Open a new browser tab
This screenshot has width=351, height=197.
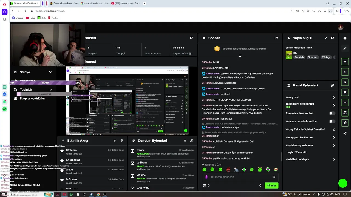pos(145,4)
